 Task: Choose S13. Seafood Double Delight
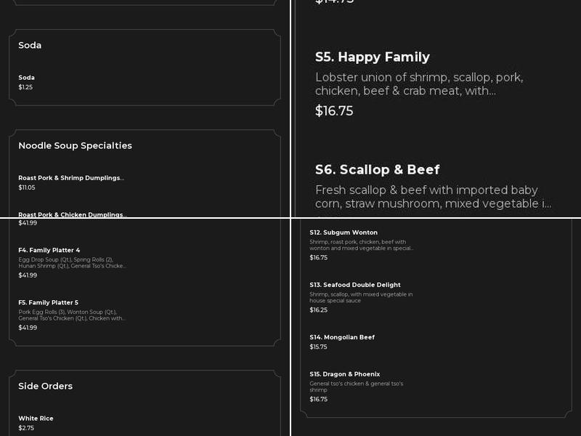coord(355,285)
